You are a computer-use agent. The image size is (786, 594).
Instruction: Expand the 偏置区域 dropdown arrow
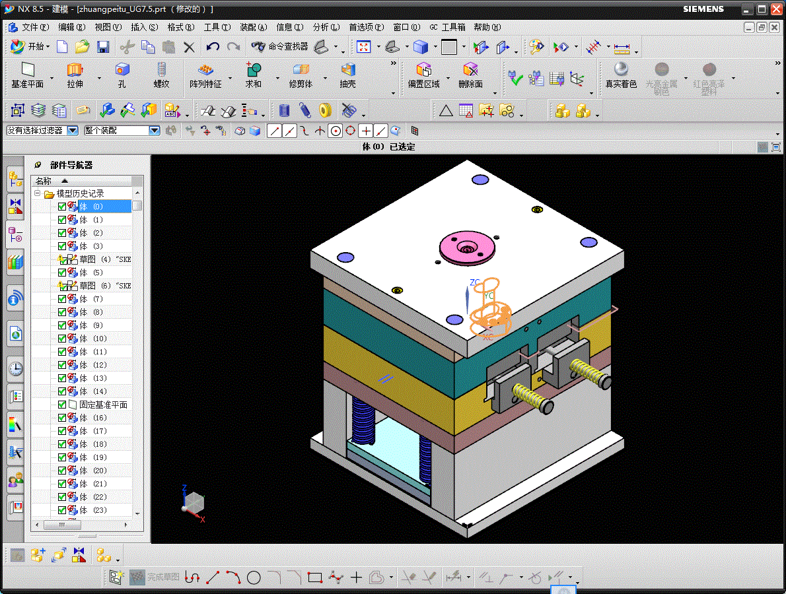pyautogui.click(x=448, y=78)
